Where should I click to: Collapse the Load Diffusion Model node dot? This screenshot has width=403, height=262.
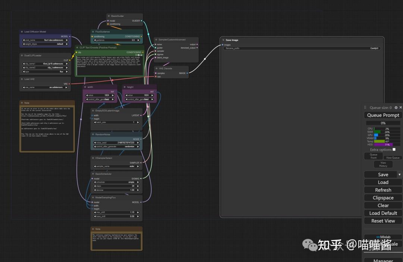[22, 32]
